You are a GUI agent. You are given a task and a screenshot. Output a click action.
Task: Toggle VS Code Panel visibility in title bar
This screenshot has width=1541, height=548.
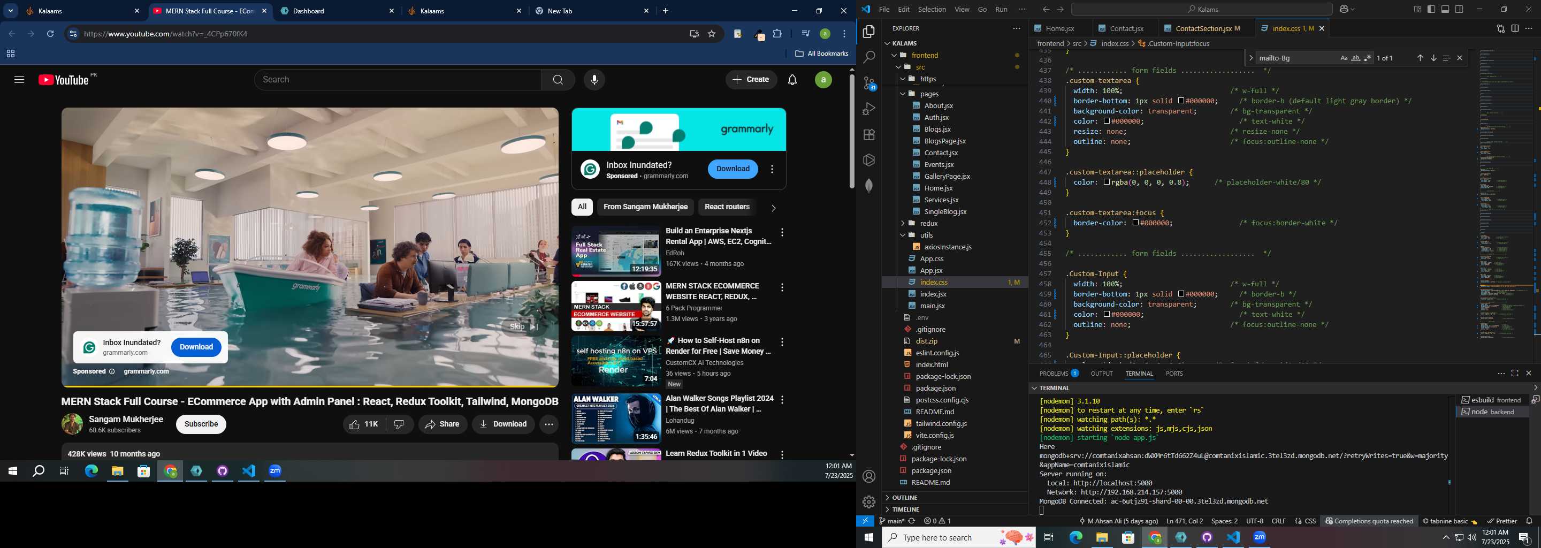[x=1445, y=10]
